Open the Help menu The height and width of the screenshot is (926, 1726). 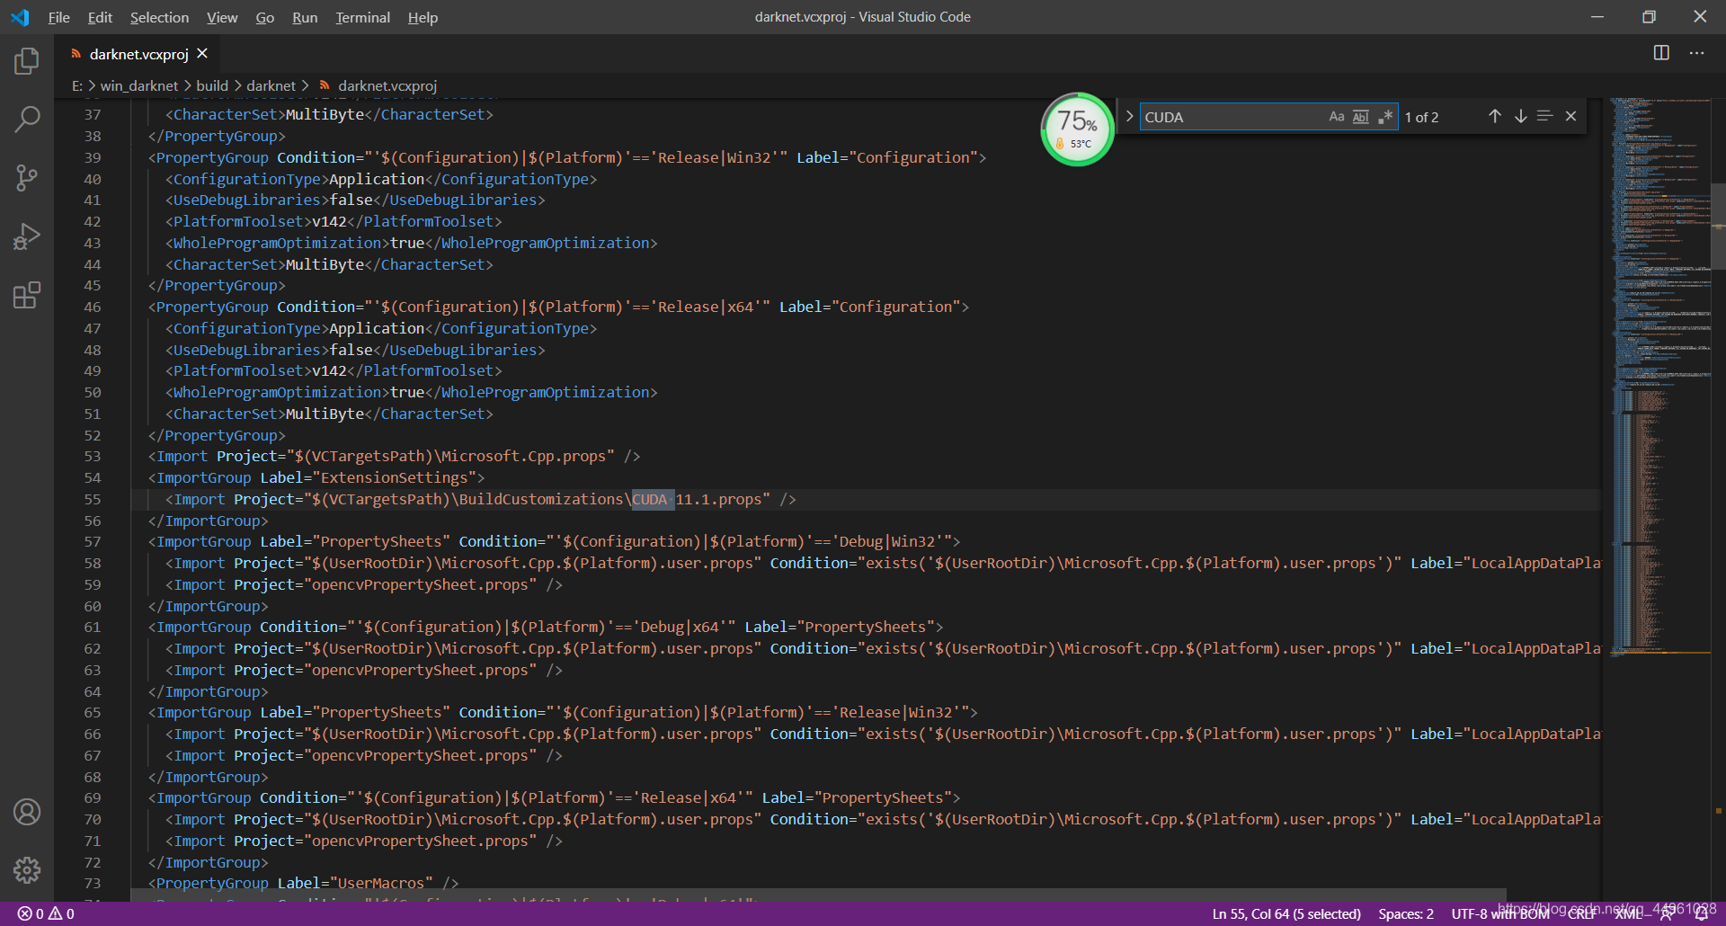[x=423, y=17]
